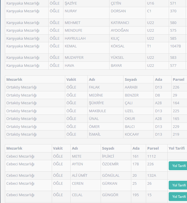Viewport: 187px width, 203px height.
Task: Select parcel number 1047B cell
Action: 175,46
